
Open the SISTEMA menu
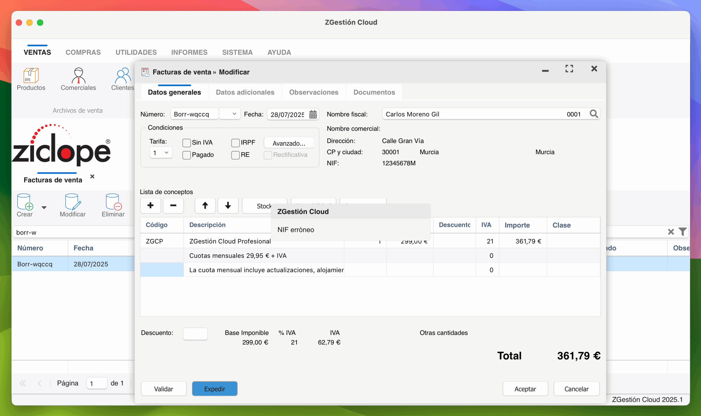[237, 52]
